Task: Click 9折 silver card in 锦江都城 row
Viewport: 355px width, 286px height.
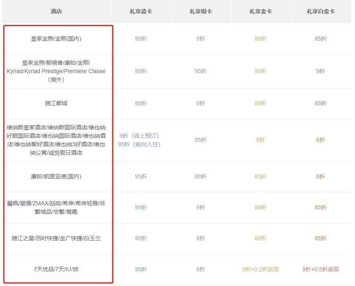Action: (x=201, y=103)
